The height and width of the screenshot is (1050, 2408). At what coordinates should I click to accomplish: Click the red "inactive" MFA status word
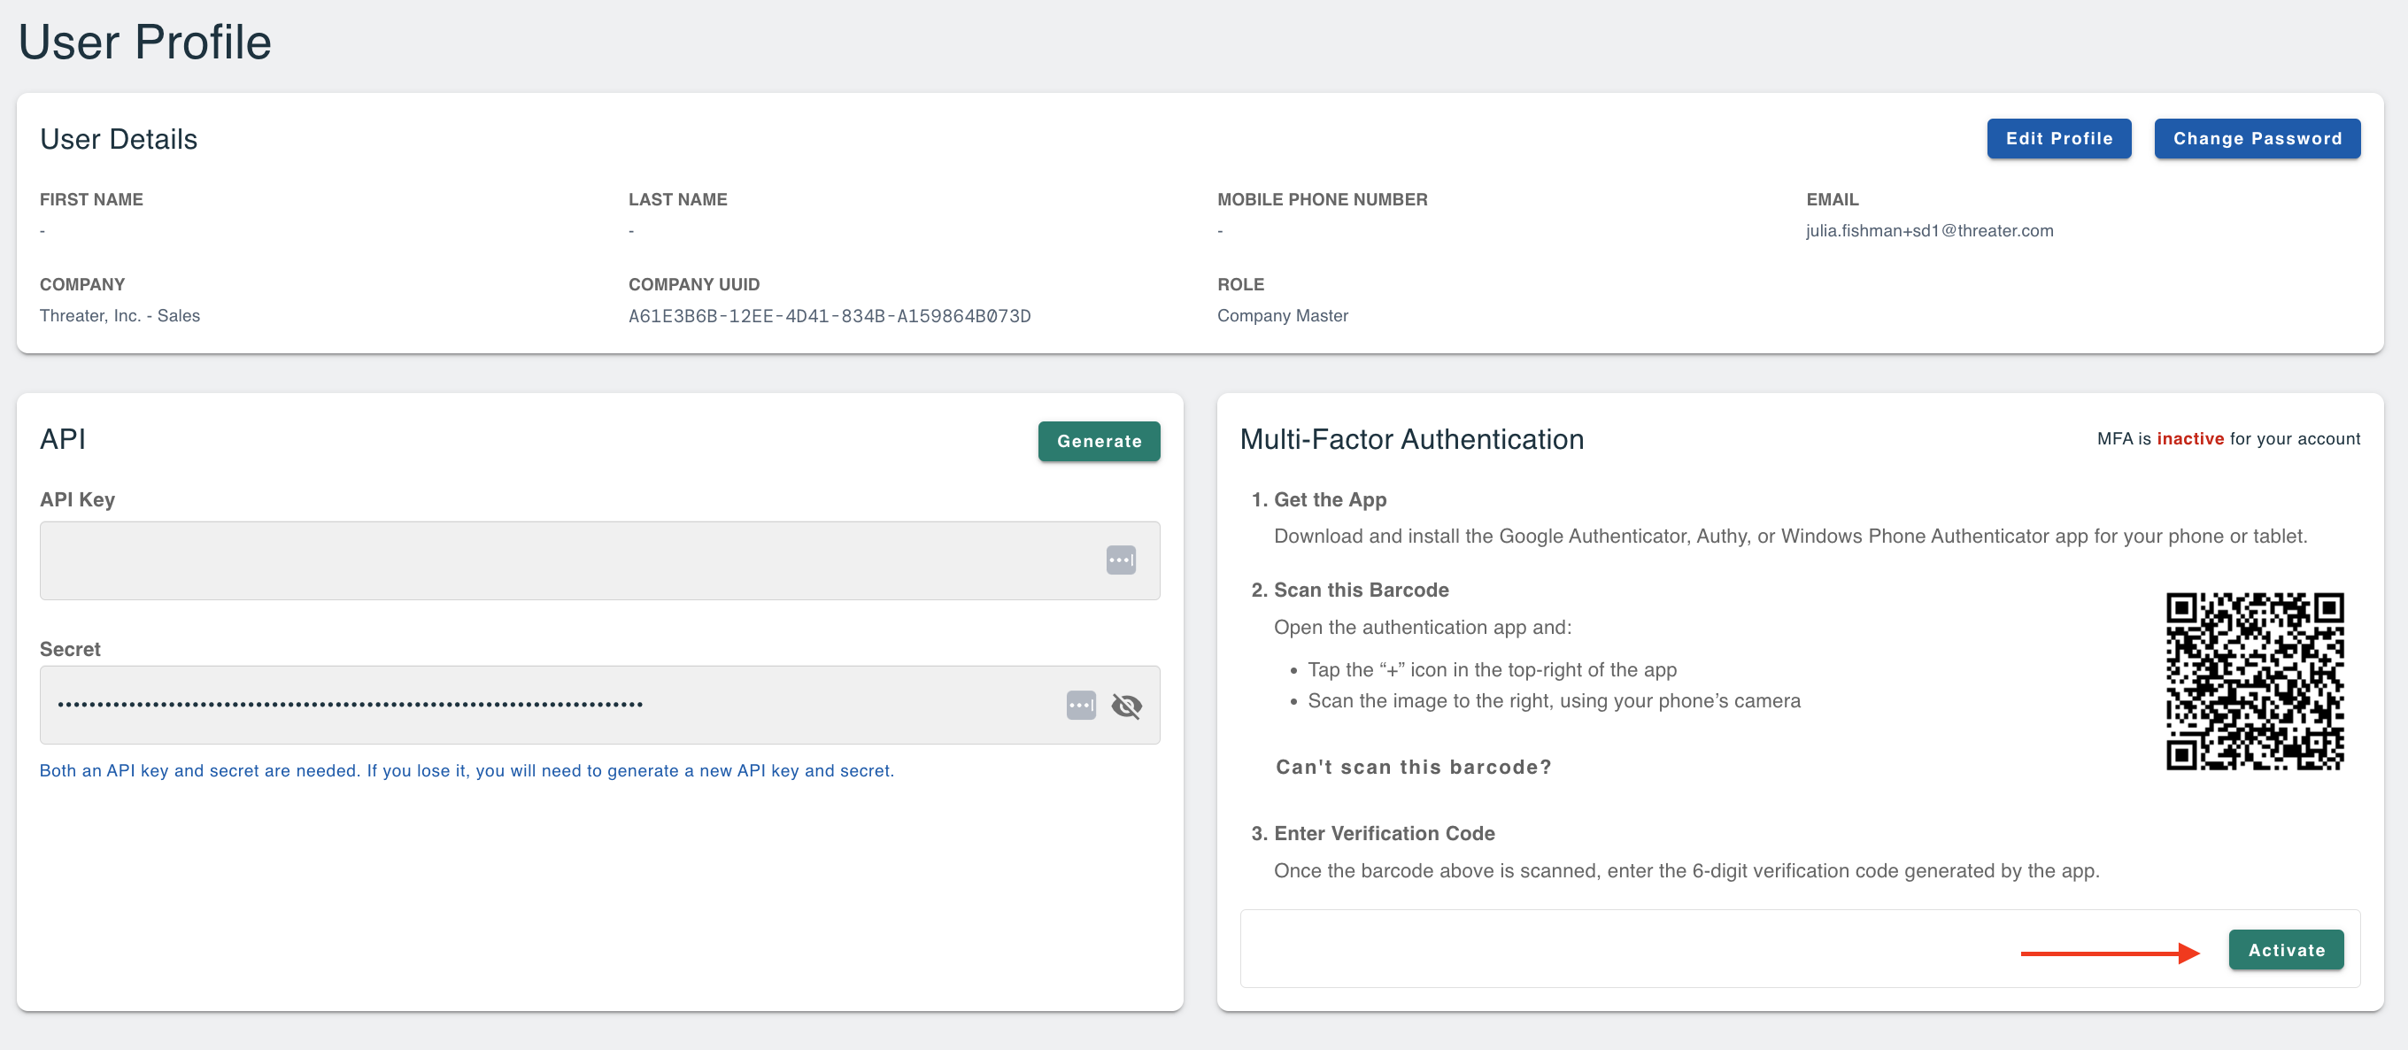[x=2190, y=438]
